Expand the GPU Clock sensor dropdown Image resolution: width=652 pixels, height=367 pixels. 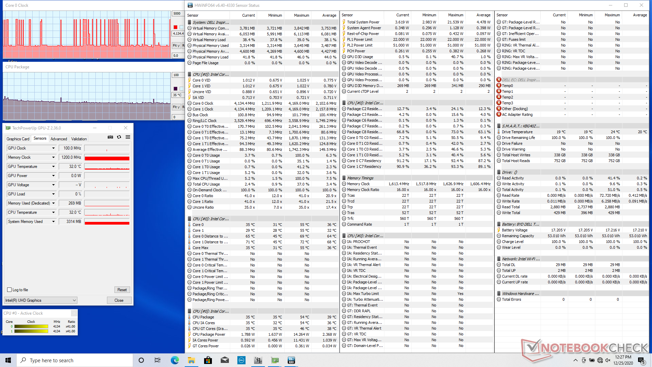53,148
